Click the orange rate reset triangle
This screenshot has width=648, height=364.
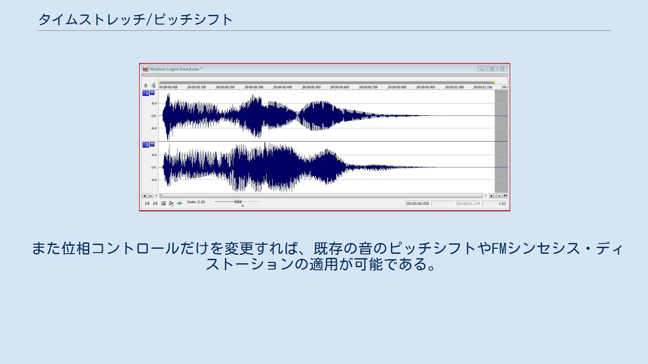pyautogui.click(x=242, y=205)
